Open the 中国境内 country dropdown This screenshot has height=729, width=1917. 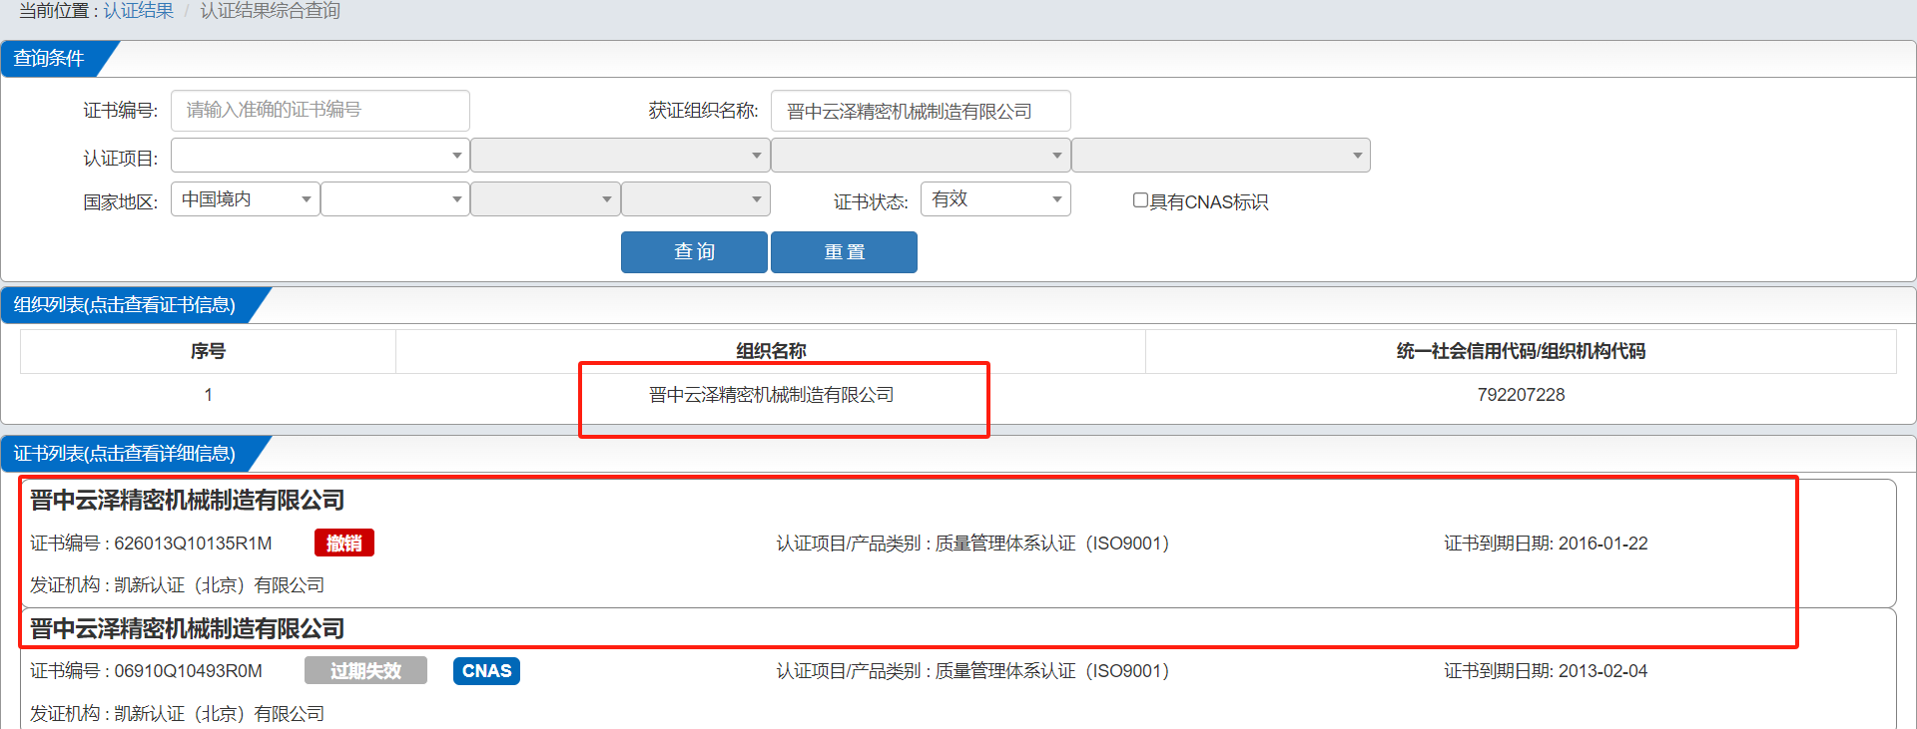[x=246, y=199]
